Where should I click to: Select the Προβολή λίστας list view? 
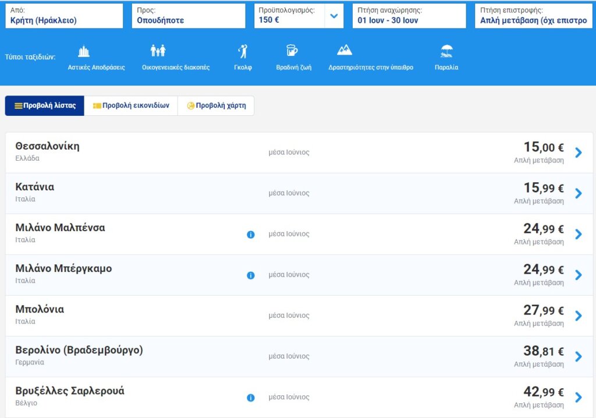coord(45,106)
